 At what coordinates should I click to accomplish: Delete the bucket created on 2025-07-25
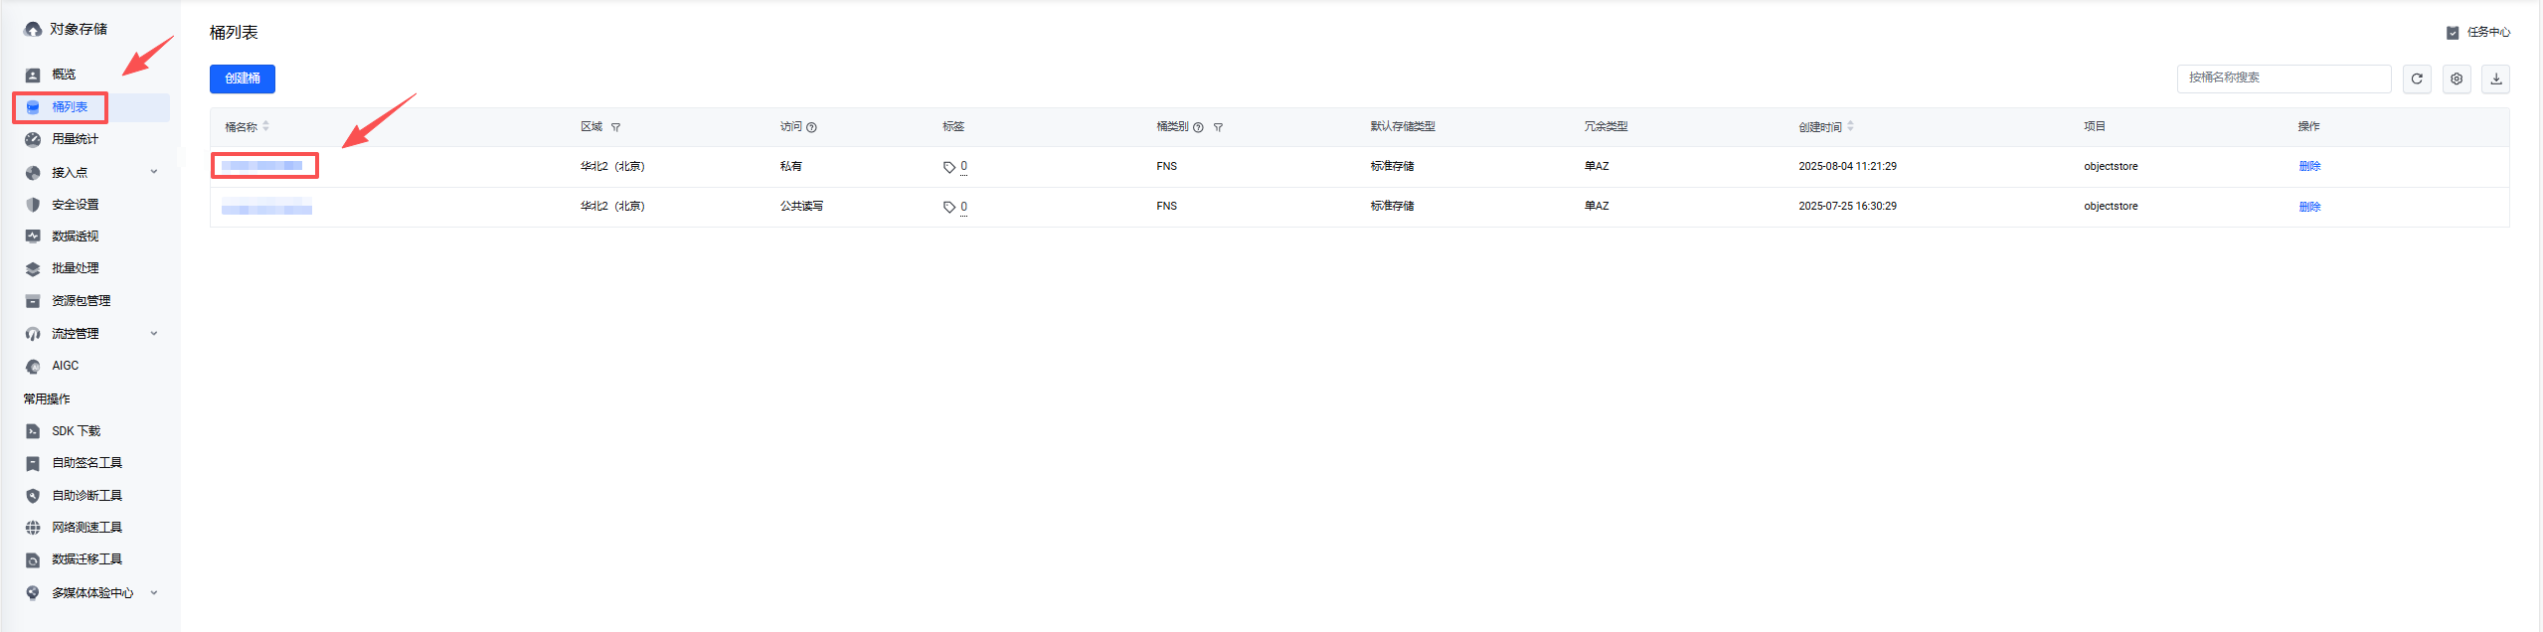(2308, 207)
